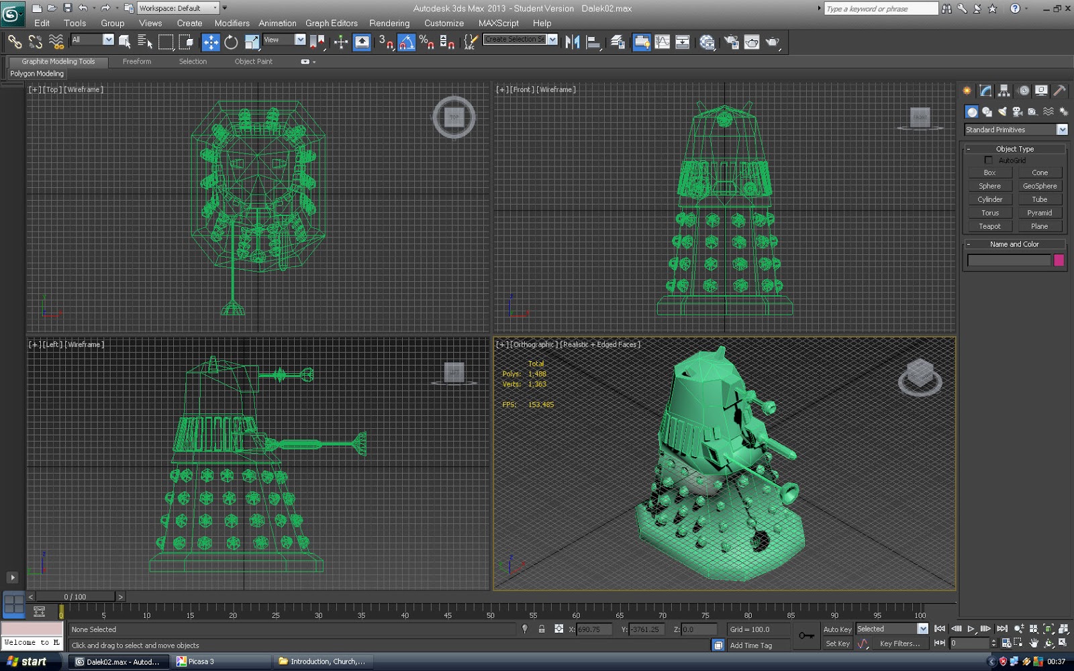Image resolution: width=1074 pixels, height=671 pixels.
Task: Toggle the Percent Snap button
Action: pyautogui.click(x=426, y=42)
